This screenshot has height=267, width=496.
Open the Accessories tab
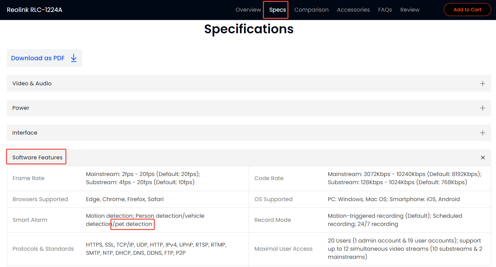(353, 10)
